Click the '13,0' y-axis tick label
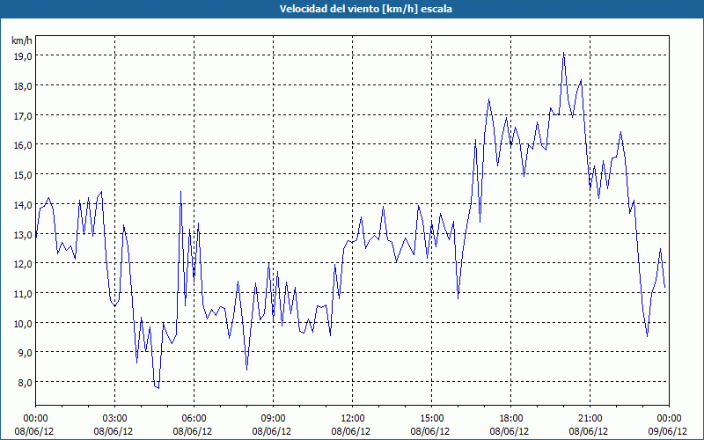This screenshot has height=440, width=704. click(x=23, y=234)
